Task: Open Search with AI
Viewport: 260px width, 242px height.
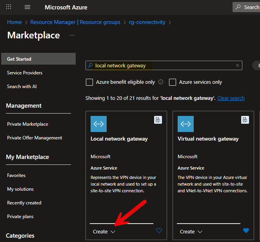Action: tap(22, 87)
